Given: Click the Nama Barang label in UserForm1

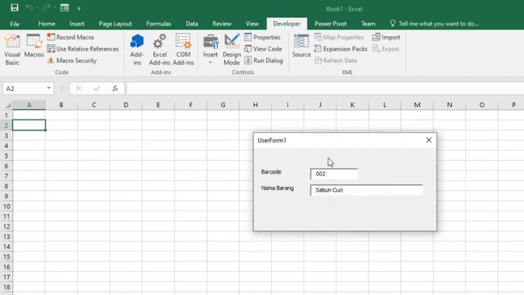Looking at the screenshot, I should point(278,188).
